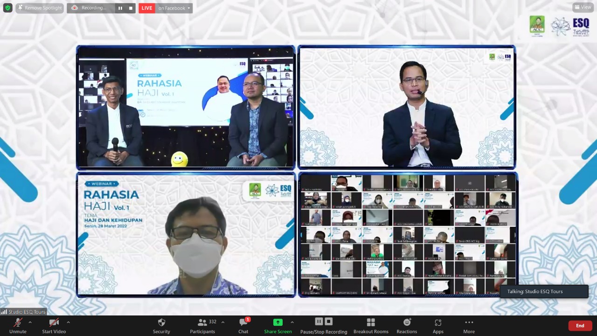This screenshot has height=336, width=597.
Task: Expand video options arrow beside Start Video
Action: click(68, 322)
